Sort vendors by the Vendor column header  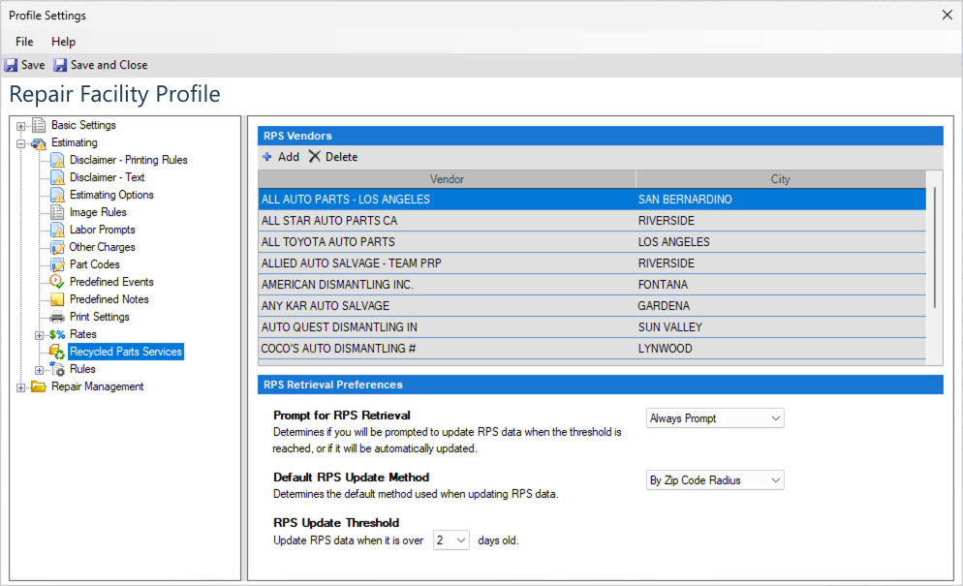click(448, 179)
